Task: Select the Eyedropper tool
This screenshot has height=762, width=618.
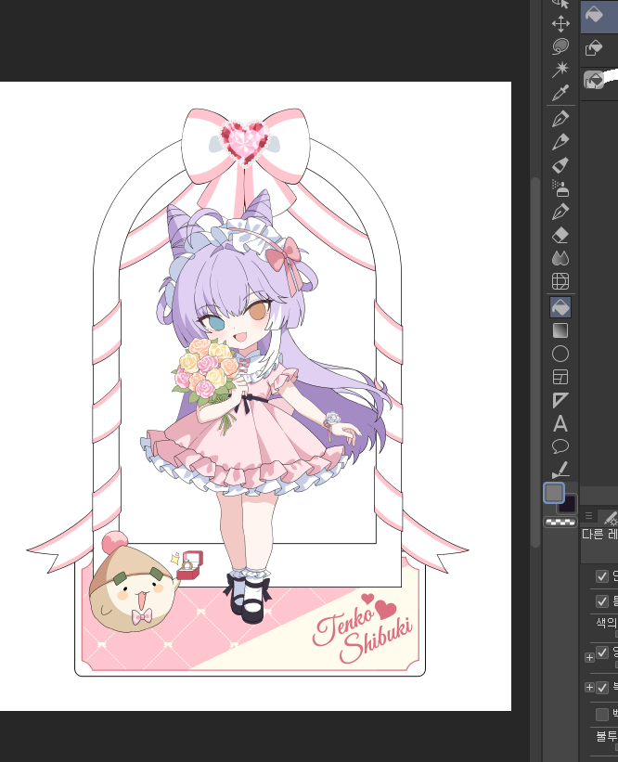Action: (x=560, y=92)
